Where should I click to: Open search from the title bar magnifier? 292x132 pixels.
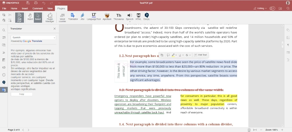[x=288, y=8]
